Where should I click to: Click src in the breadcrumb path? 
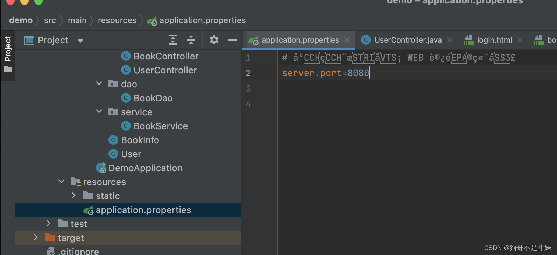pyautogui.click(x=50, y=20)
